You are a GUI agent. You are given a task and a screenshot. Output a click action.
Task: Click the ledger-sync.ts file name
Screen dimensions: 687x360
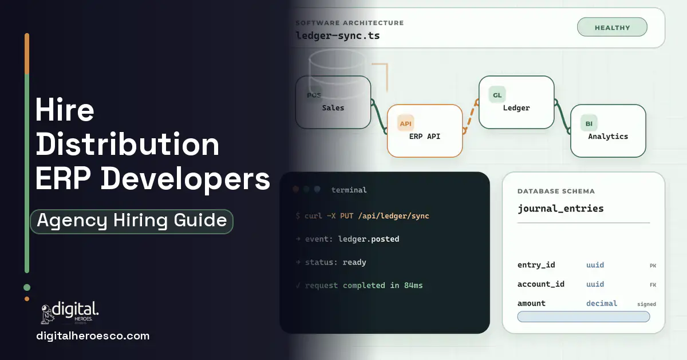337,35
